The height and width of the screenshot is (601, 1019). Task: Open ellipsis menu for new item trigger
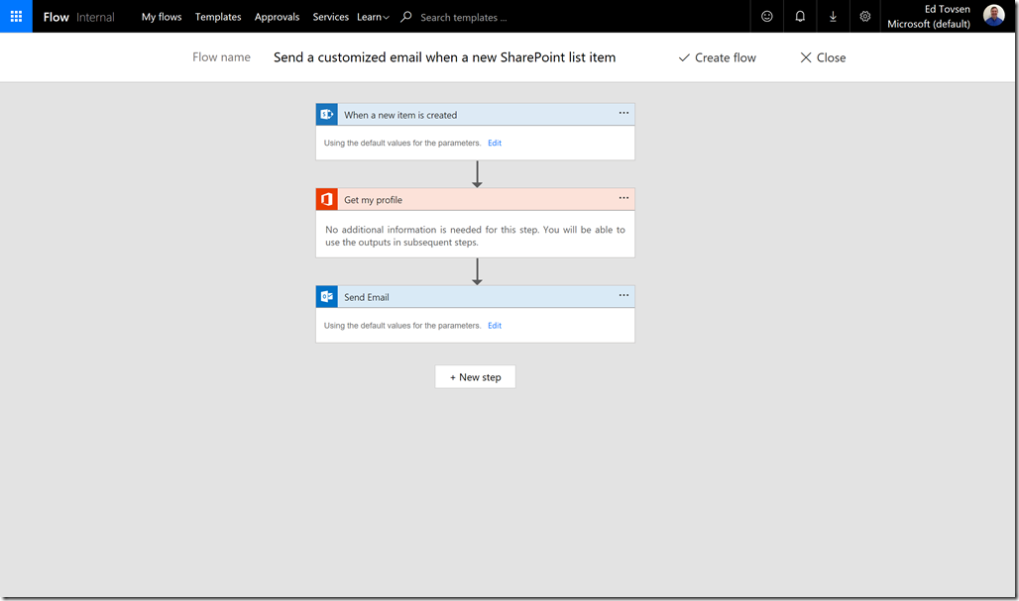(623, 113)
